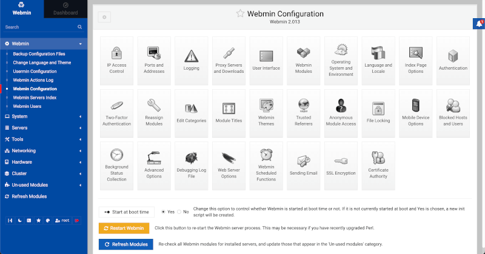Image resolution: width=485 pixels, height=254 pixels.
Task: Open Language and Locale settings
Action: pyautogui.click(x=378, y=61)
